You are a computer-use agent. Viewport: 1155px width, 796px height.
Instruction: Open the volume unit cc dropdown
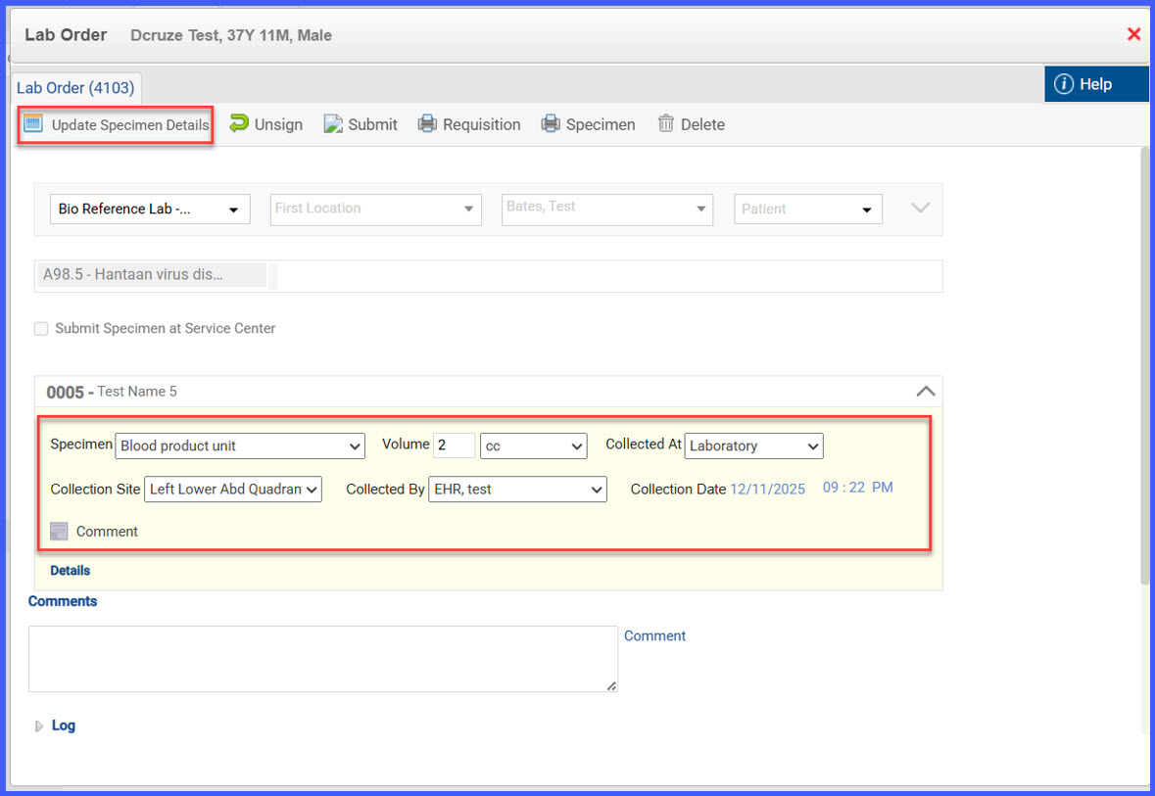tap(533, 445)
